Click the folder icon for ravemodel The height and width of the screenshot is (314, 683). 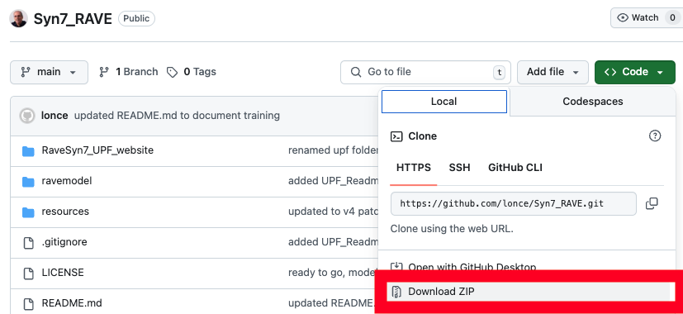pyautogui.click(x=28, y=182)
